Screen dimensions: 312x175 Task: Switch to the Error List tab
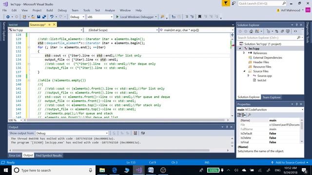[15, 156]
